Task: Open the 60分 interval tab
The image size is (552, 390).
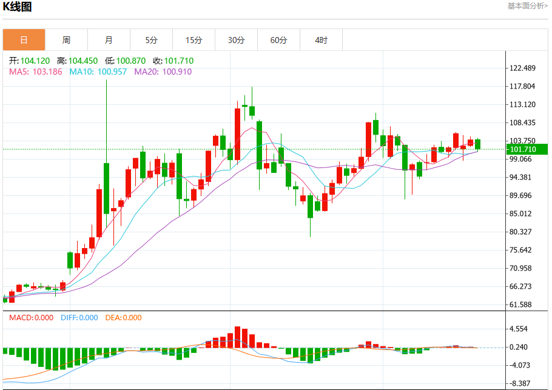Action: pyautogui.click(x=279, y=40)
